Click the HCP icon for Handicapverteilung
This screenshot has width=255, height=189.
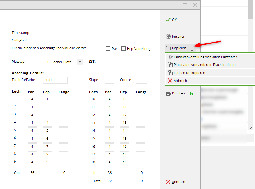tap(170, 57)
